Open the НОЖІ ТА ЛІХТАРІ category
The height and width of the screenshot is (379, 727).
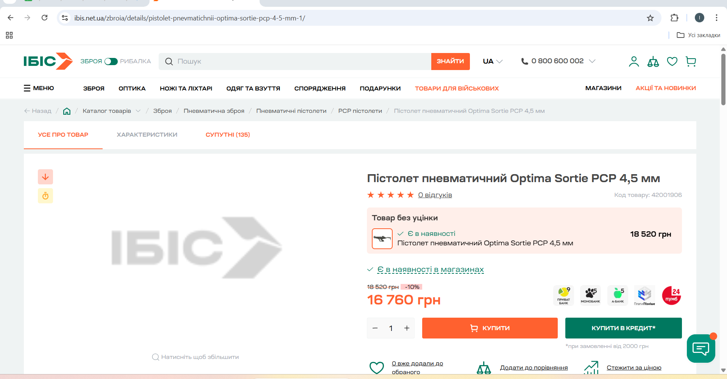tap(186, 88)
